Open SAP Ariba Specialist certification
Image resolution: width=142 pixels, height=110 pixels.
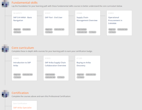pyautogui.click(x=22, y=108)
